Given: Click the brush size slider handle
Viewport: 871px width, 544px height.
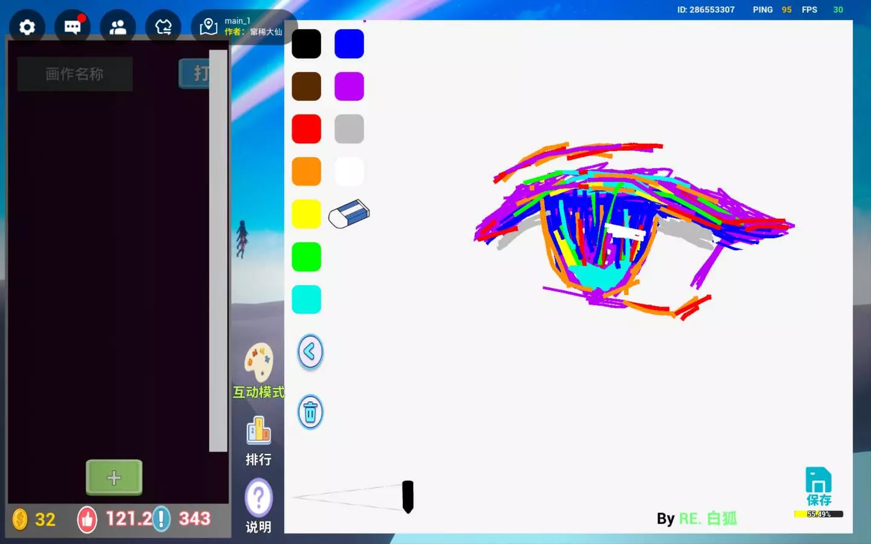Looking at the screenshot, I should 408,496.
